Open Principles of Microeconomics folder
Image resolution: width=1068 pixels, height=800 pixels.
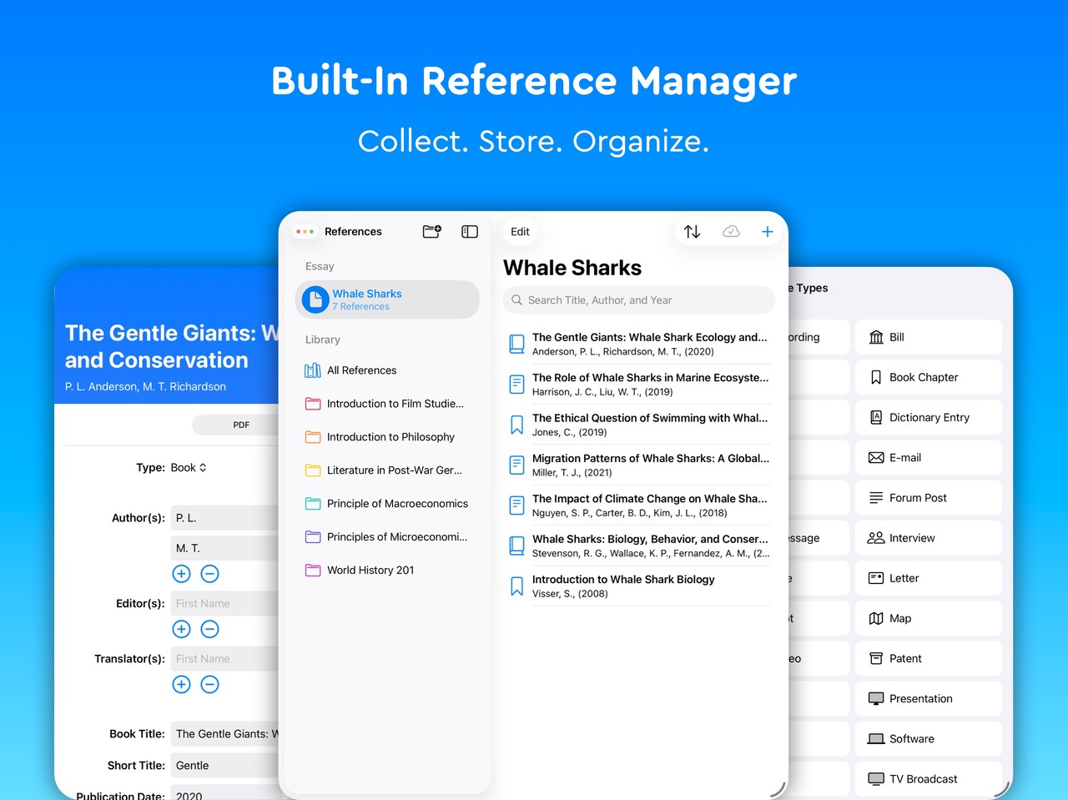pyautogui.click(x=387, y=537)
